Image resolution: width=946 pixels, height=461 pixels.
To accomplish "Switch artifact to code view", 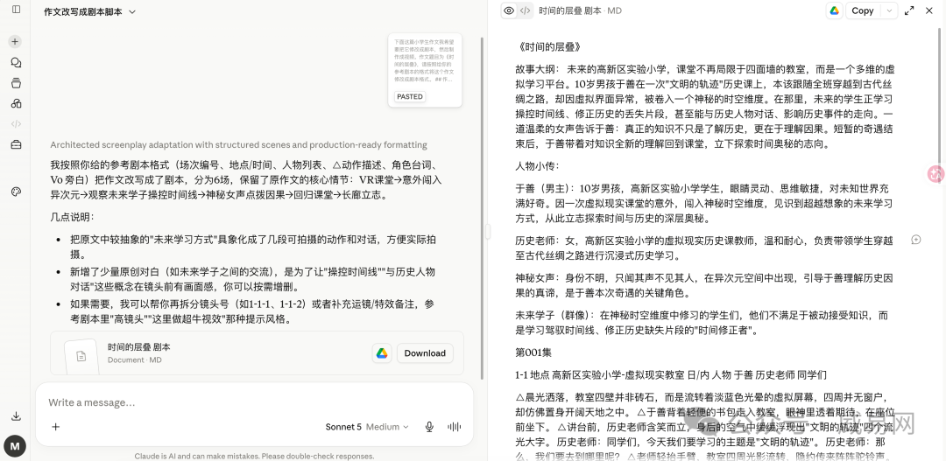I will [x=526, y=10].
